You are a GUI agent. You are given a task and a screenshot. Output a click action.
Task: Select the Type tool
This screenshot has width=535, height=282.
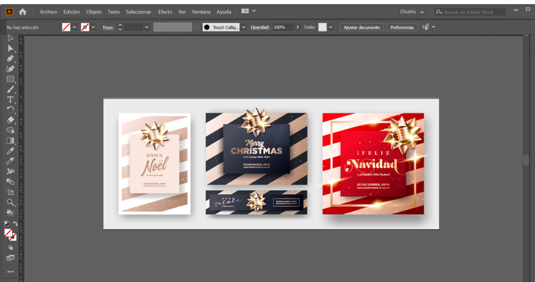coord(10,100)
